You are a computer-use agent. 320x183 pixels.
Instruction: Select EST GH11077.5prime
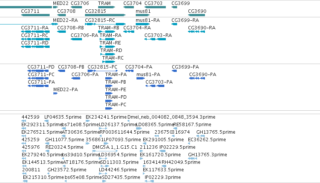pyautogui.click(x=65, y=140)
